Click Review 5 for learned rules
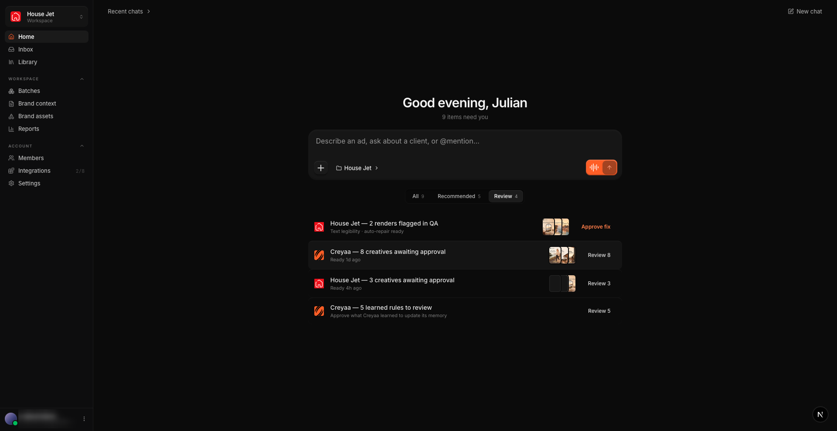The height and width of the screenshot is (431, 837). (x=599, y=311)
